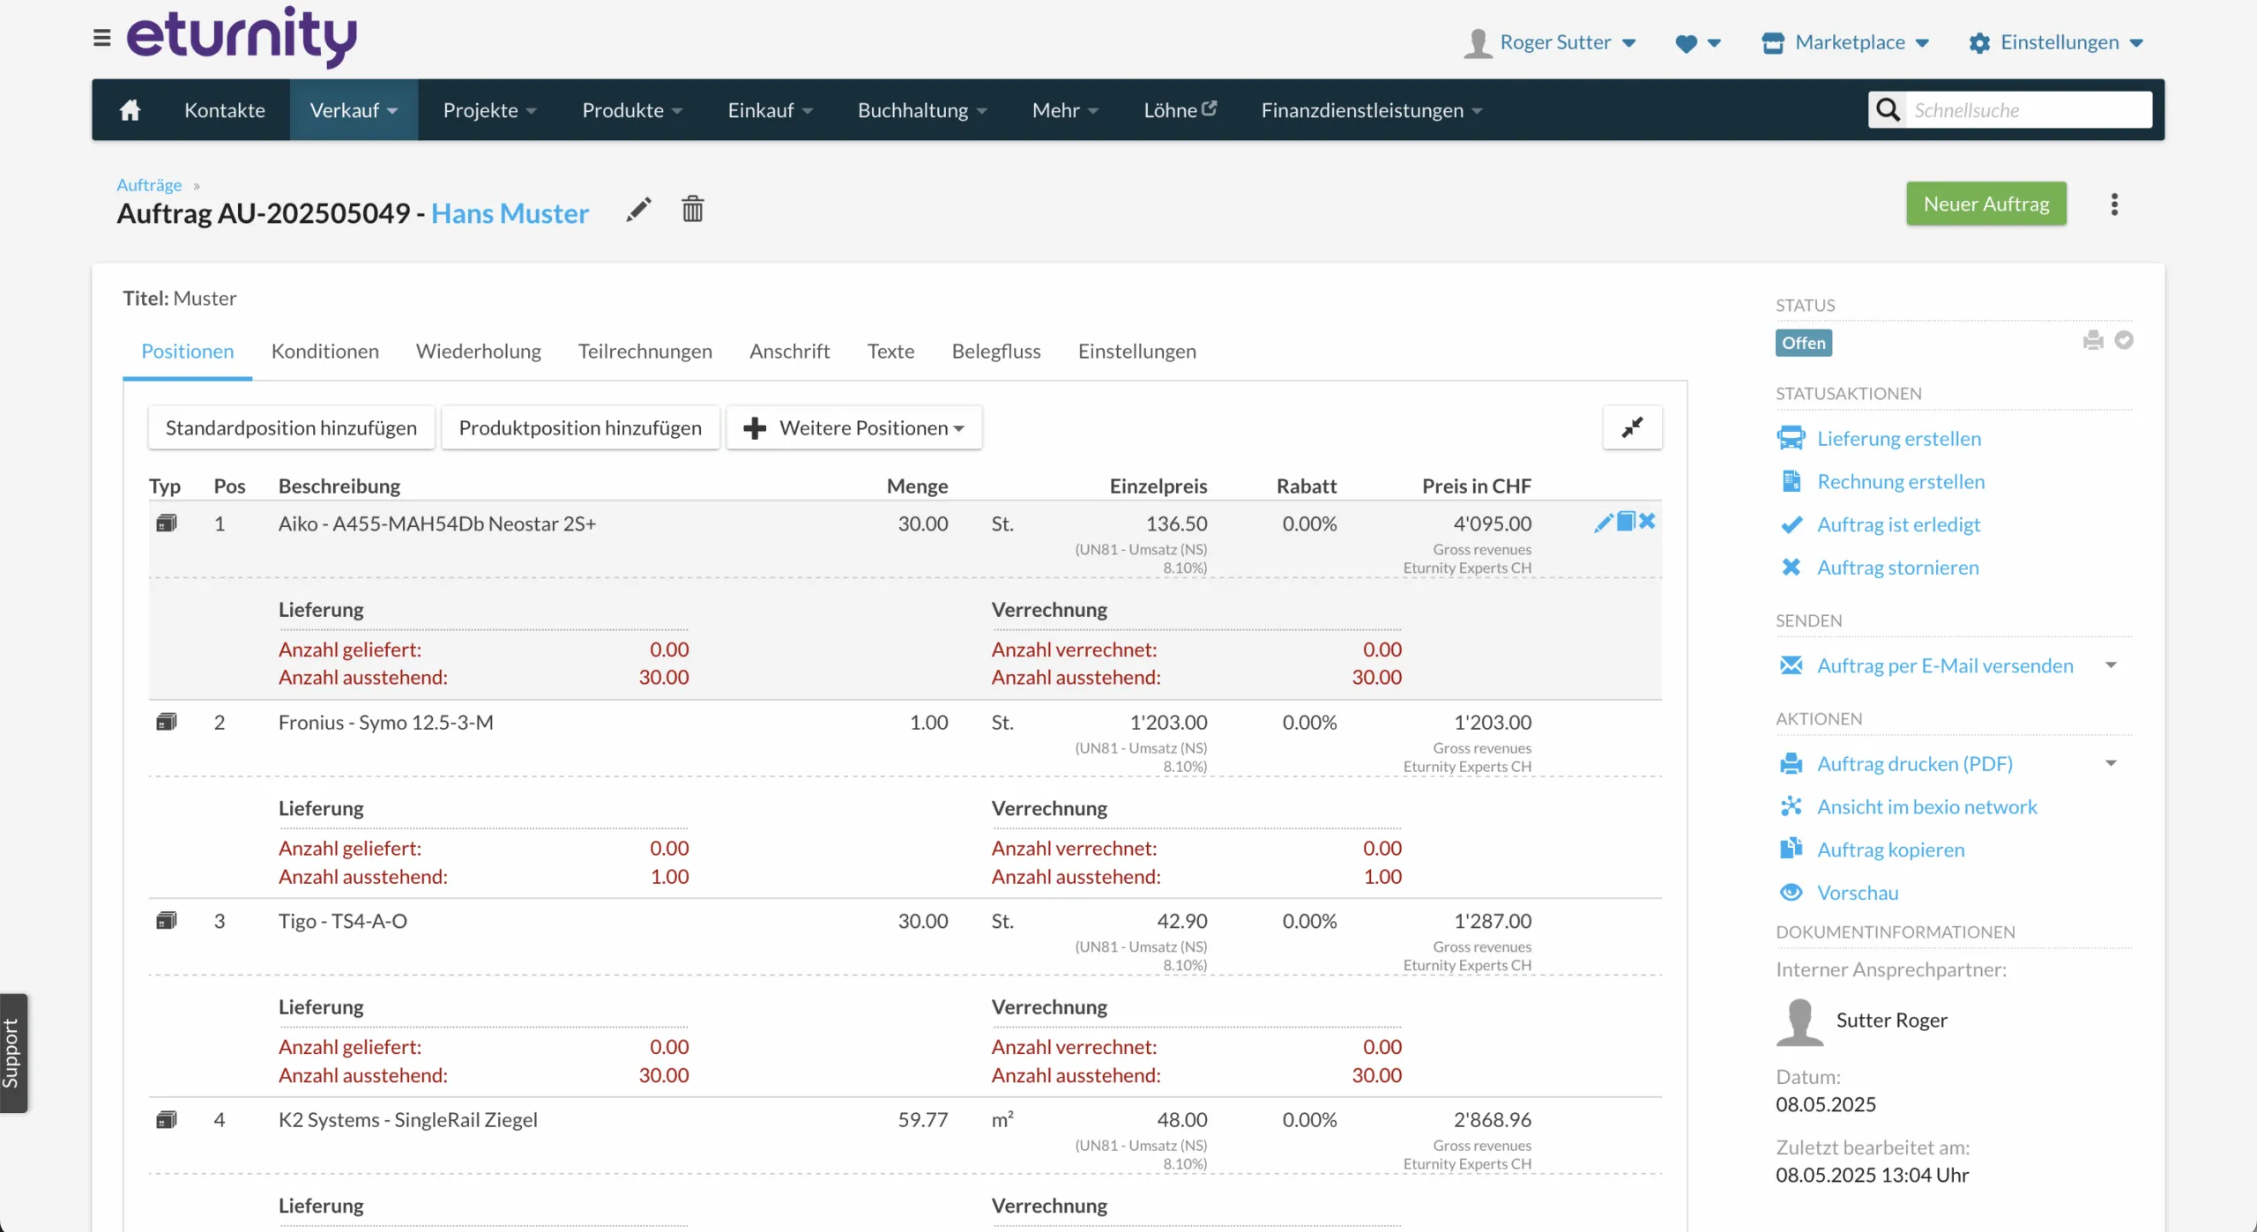The image size is (2257, 1232).
Task: Click the Support side tab
Action: pos(13,1053)
